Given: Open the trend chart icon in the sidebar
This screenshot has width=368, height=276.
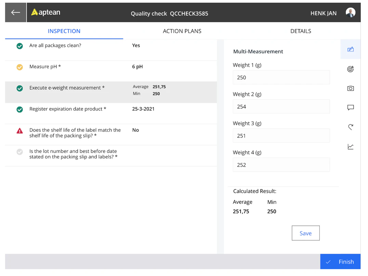Looking at the screenshot, I should coord(350,146).
